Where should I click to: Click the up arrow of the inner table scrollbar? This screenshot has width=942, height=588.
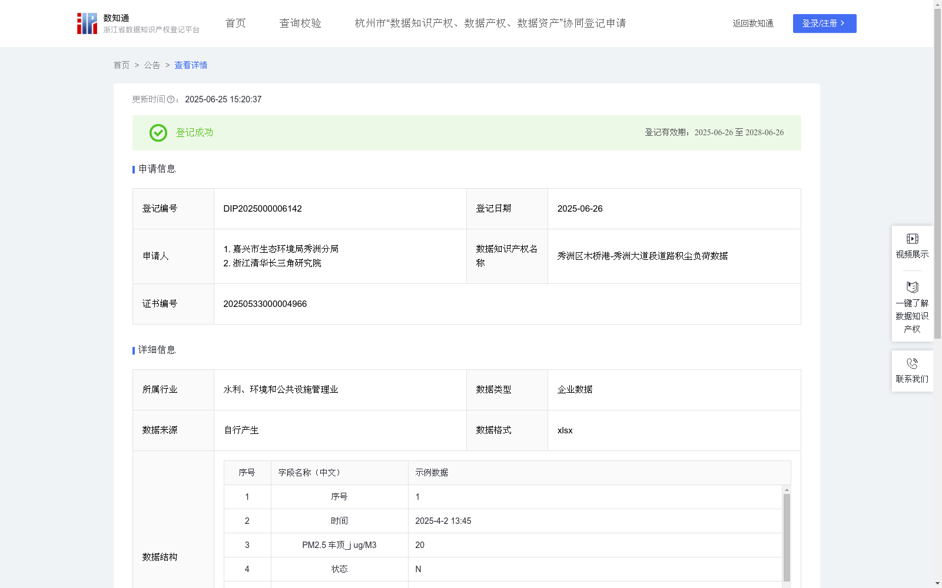point(787,490)
